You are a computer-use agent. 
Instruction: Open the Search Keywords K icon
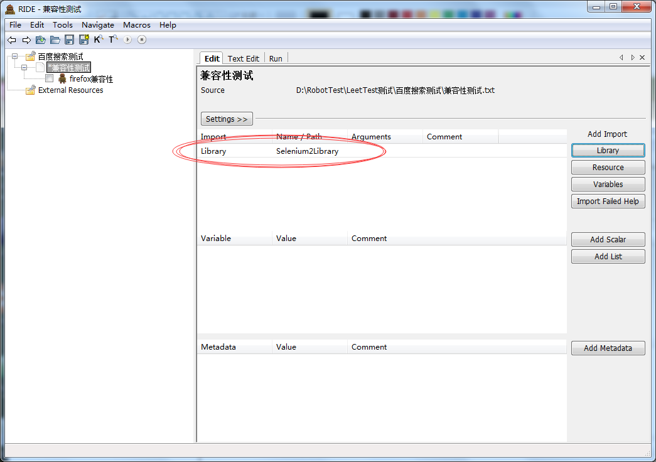[x=99, y=40]
